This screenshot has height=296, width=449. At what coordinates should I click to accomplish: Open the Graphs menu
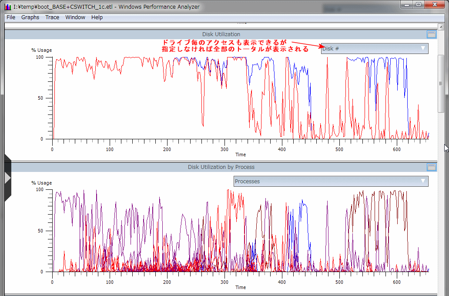pos(30,17)
